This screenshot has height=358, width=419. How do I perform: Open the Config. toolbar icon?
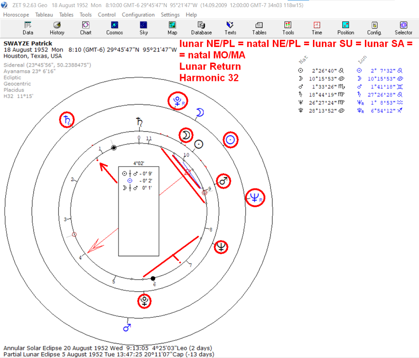[374, 28]
